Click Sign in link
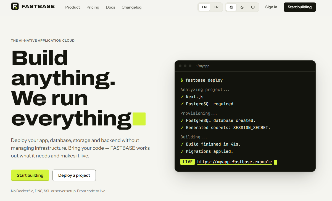This screenshot has height=201, width=332. coord(271,7)
